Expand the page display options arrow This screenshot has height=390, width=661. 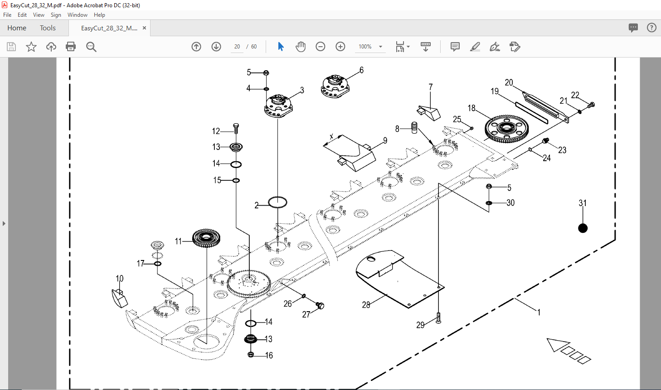click(408, 47)
